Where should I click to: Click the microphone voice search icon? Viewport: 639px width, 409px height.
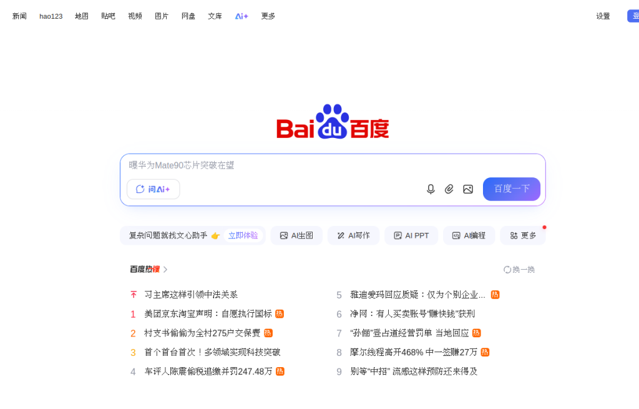431,189
